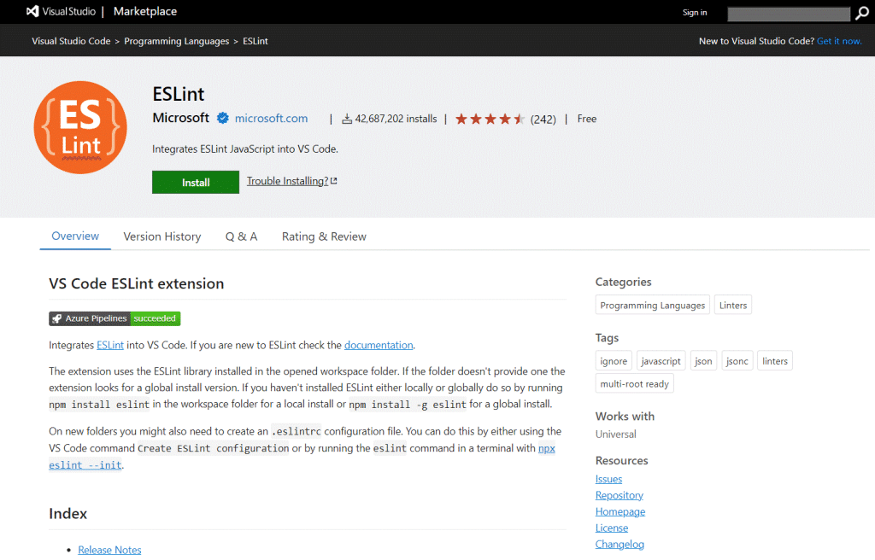Image resolution: width=875 pixels, height=560 pixels.
Task: Click the 'jsonc' tag
Action: pyautogui.click(x=737, y=361)
